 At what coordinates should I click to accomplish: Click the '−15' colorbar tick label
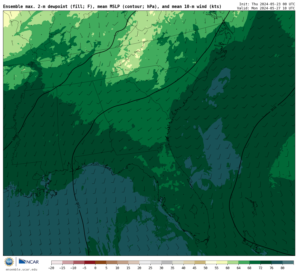coord(62,268)
